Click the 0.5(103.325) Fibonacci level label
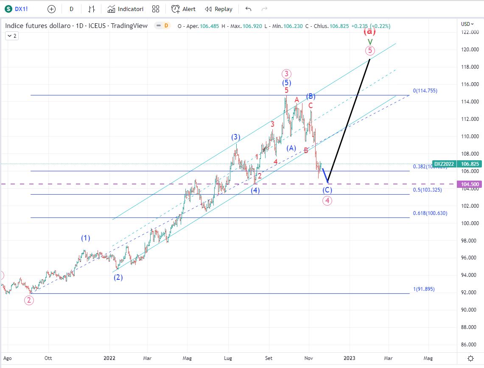The image size is (484, 368). [x=427, y=190]
